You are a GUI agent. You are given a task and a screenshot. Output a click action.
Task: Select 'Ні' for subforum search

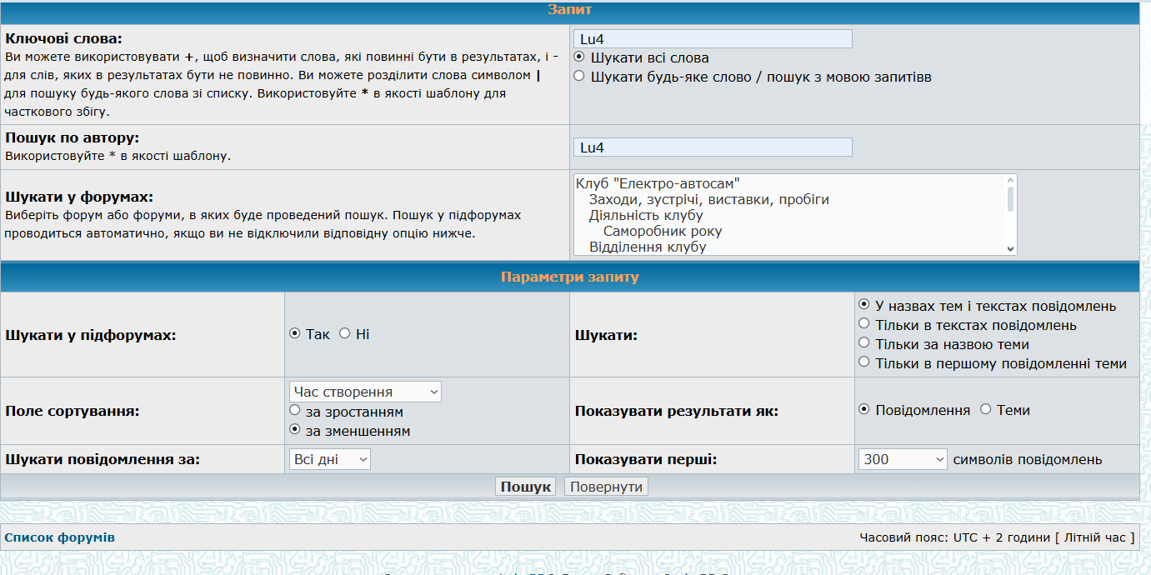[344, 334]
